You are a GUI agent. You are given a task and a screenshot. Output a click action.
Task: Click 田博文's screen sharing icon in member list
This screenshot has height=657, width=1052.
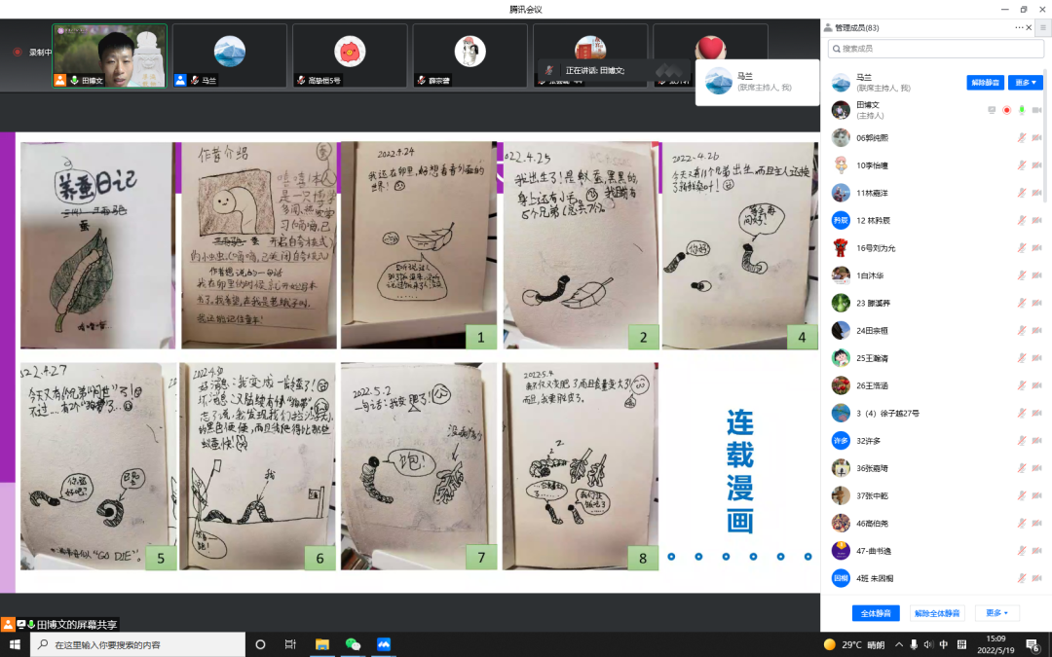tap(992, 110)
